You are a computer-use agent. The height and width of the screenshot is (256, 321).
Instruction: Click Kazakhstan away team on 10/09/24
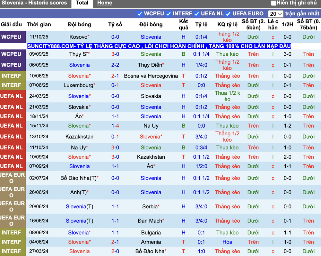pyautogui.click(x=151, y=157)
